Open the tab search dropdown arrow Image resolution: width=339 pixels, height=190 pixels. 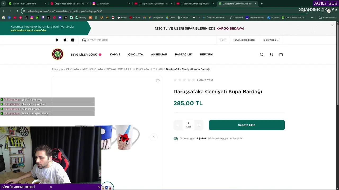(3, 4)
